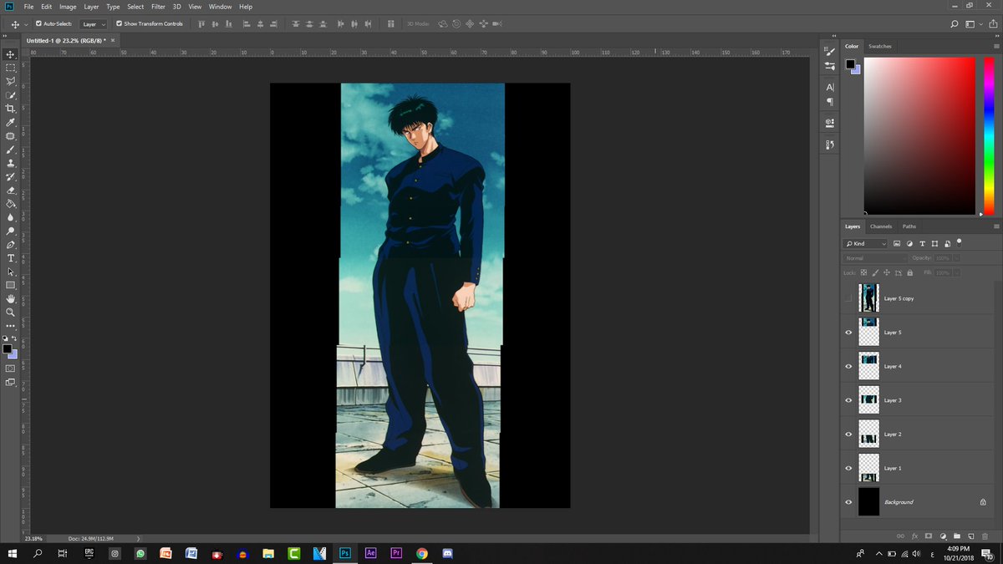
Task: Select the Rectangle shape tool
Action: [11, 285]
